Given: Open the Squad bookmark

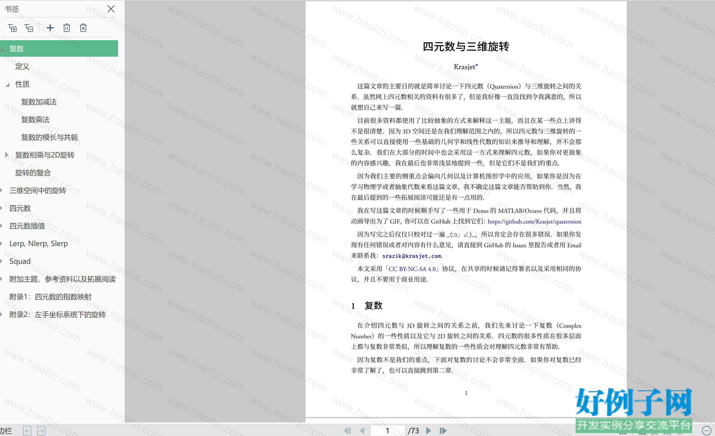Looking at the screenshot, I should [x=20, y=261].
